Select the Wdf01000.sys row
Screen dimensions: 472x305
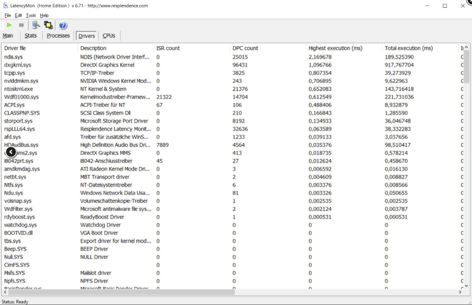(232, 97)
